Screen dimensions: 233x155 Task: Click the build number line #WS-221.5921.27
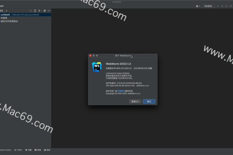coord(129,68)
